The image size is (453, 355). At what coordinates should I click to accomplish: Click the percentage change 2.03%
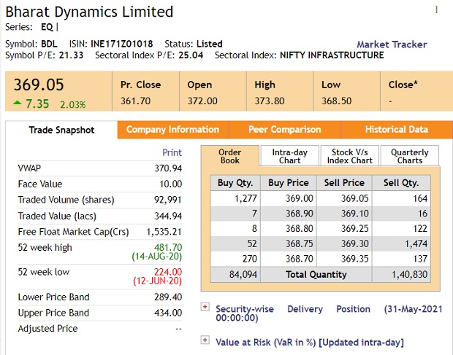[73, 104]
